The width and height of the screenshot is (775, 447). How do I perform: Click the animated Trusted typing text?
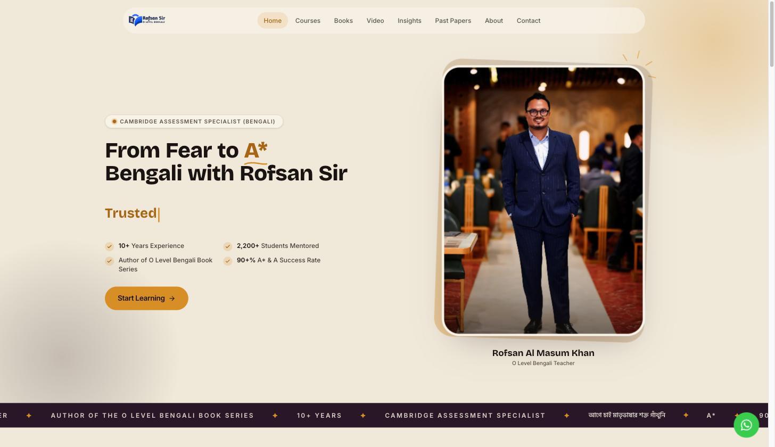[x=131, y=213]
